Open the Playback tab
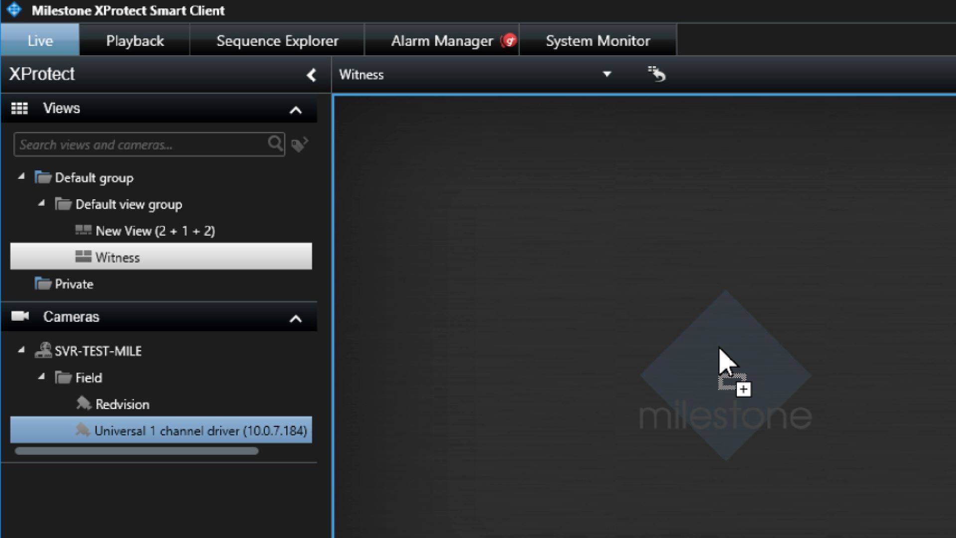956x538 pixels. (x=135, y=40)
